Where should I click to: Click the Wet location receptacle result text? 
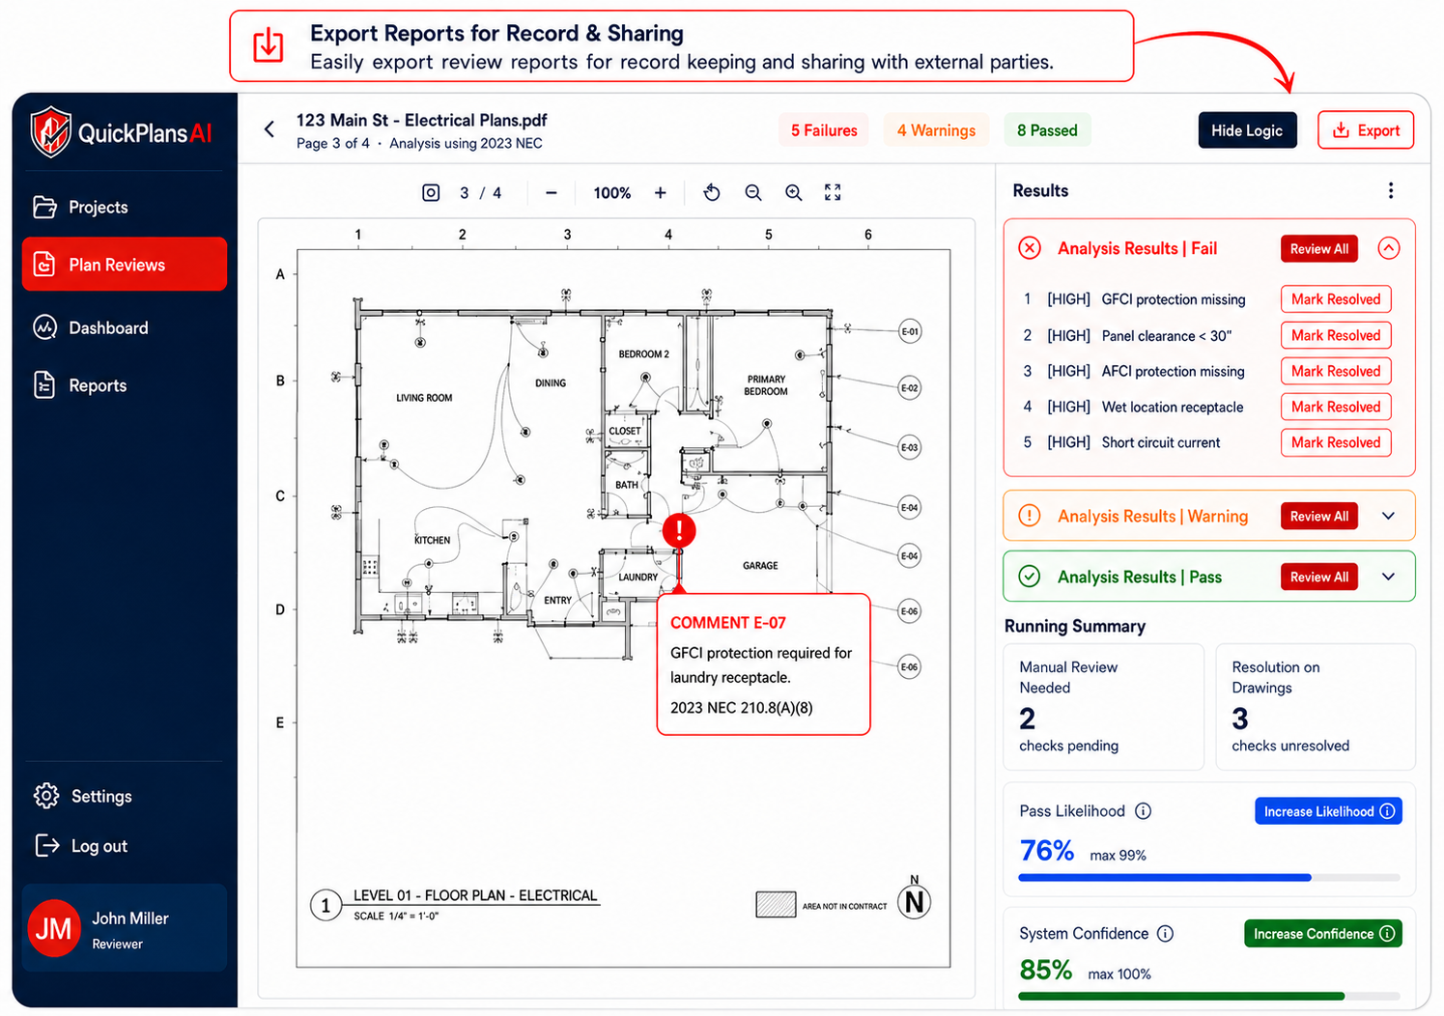pos(1173,407)
